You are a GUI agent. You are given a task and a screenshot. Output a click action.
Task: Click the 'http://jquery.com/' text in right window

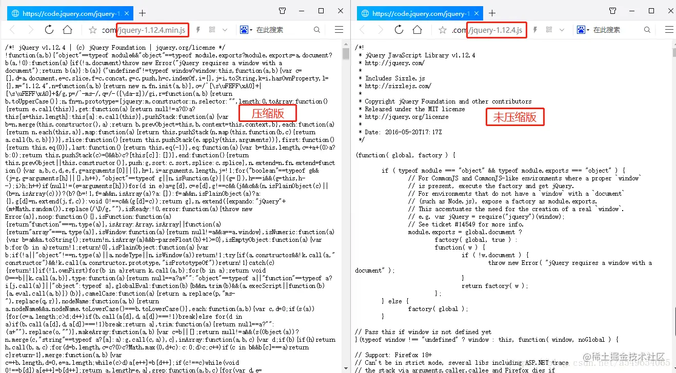point(394,63)
